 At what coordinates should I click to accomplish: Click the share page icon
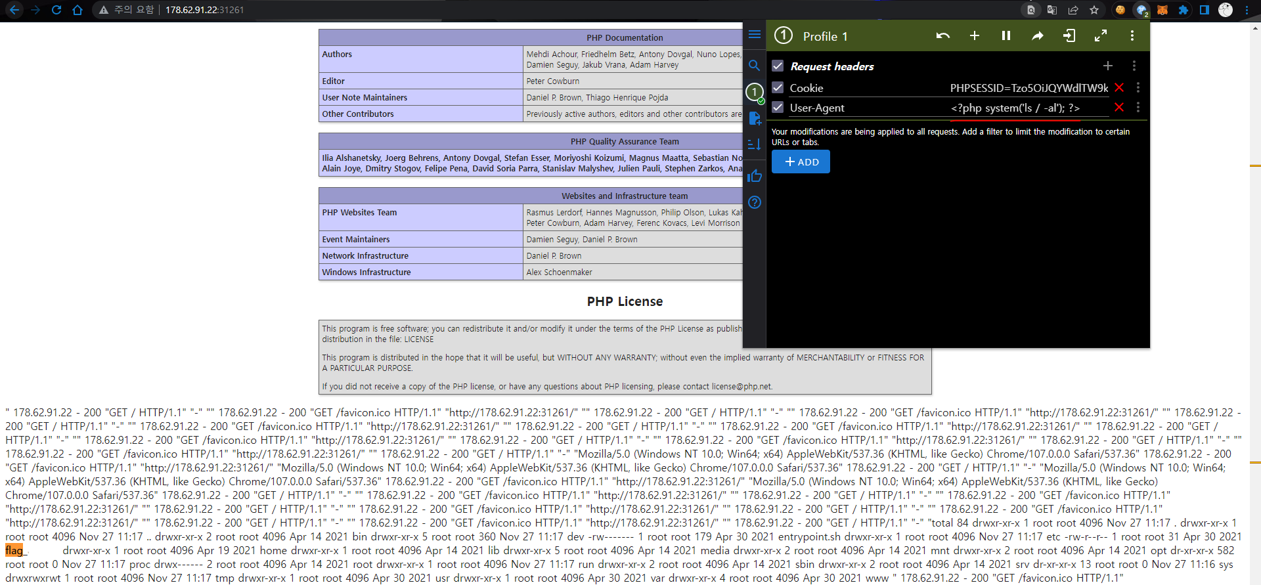1073,10
